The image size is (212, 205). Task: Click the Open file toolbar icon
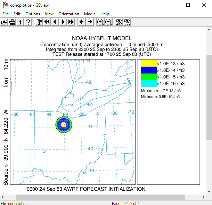[x=4, y=22]
